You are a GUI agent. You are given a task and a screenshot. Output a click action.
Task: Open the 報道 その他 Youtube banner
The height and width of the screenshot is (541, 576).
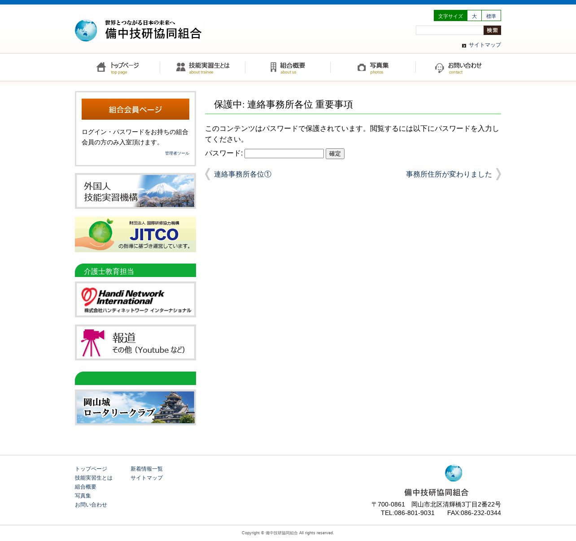pos(135,342)
